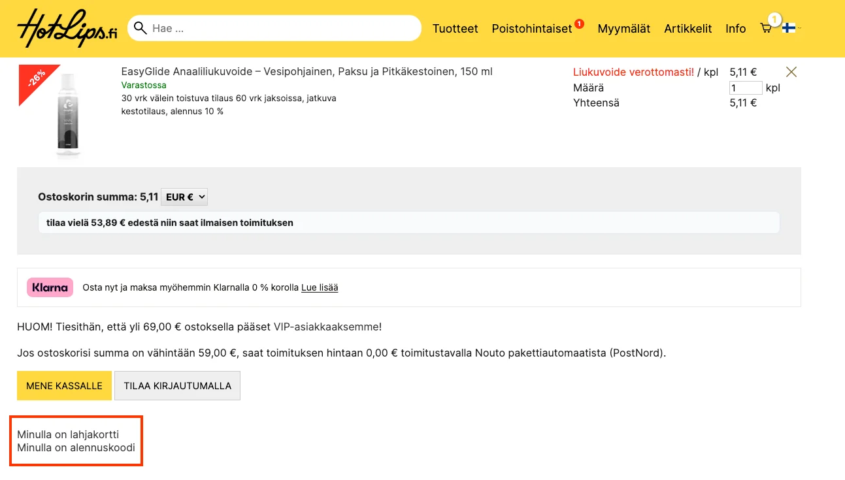Open the Myymälät menu item
The image size is (845, 480).
(624, 29)
